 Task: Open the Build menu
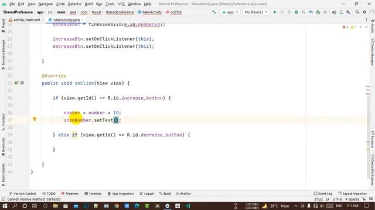(88, 4)
